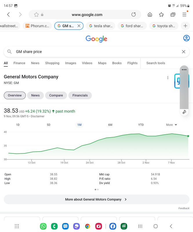193x232 pixels.
Task: Expand the More time range dropdown
Action: pyautogui.click(x=171, y=125)
